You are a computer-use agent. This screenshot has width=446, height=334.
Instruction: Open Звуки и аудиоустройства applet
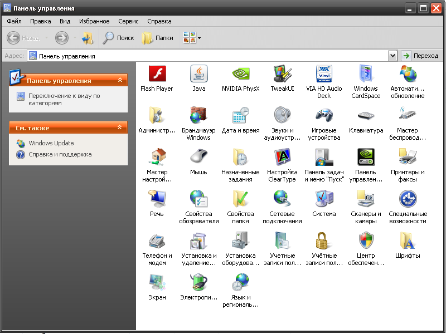282,124
